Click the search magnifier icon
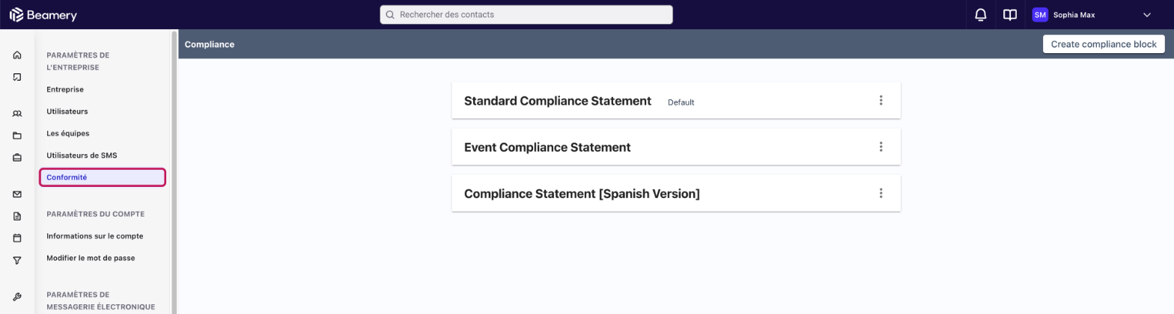The width and height of the screenshot is (1174, 314). (x=390, y=15)
